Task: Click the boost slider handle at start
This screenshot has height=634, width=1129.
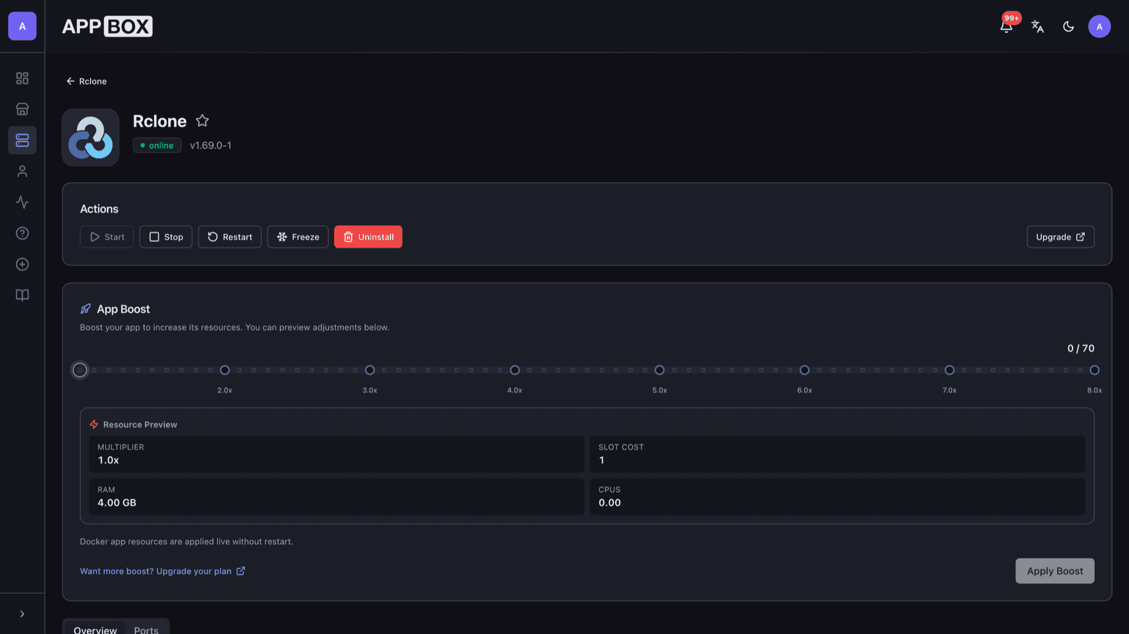Action: pyautogui.click(x=80, y=370)
